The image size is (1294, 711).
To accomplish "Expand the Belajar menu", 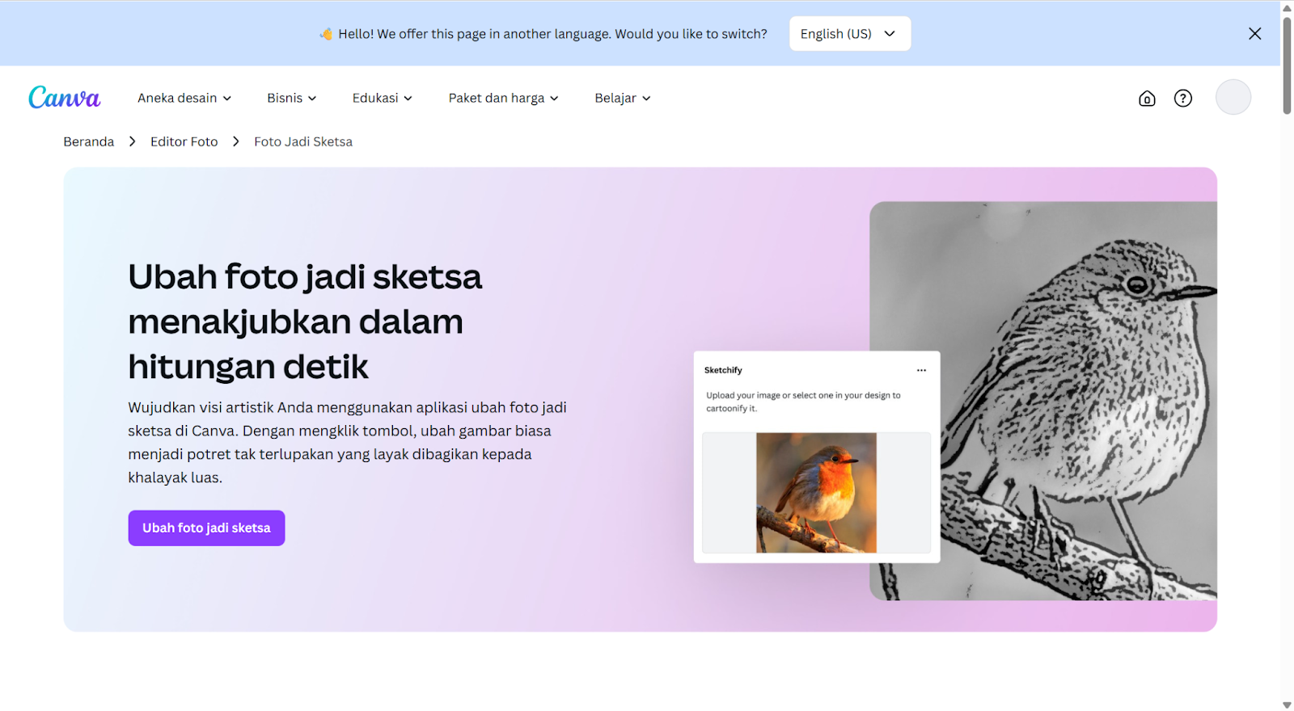I will (x=623, y=98).
